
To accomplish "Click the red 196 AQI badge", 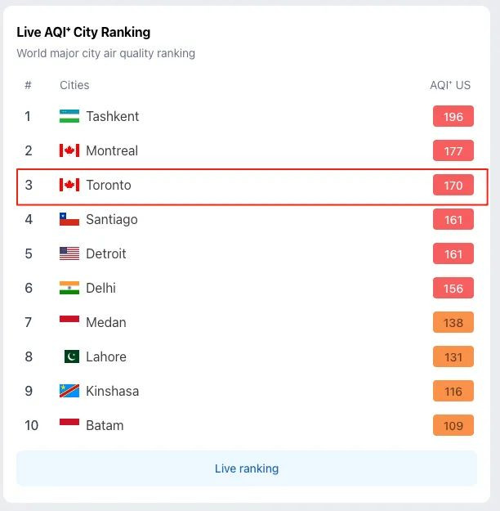I will tap(453, 116).
